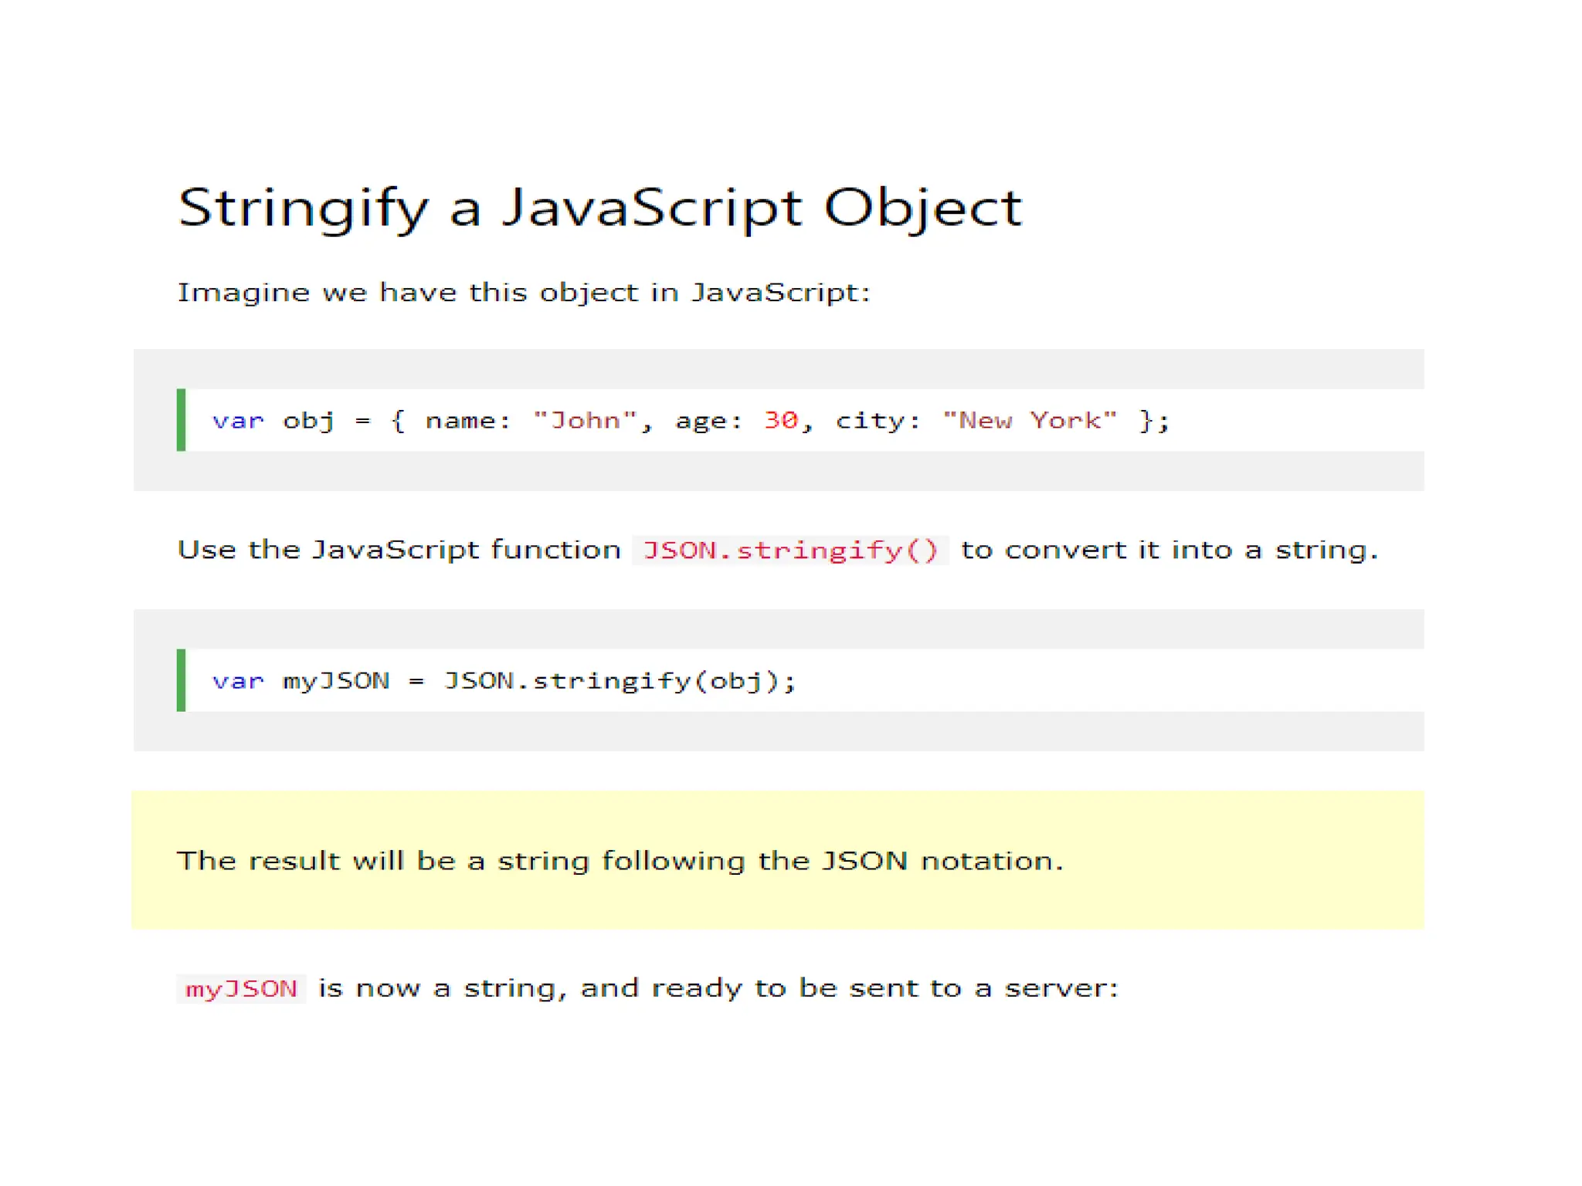Select the age: property name in the code
The image size is (1582, 1186).
click(x=708, y=421)
